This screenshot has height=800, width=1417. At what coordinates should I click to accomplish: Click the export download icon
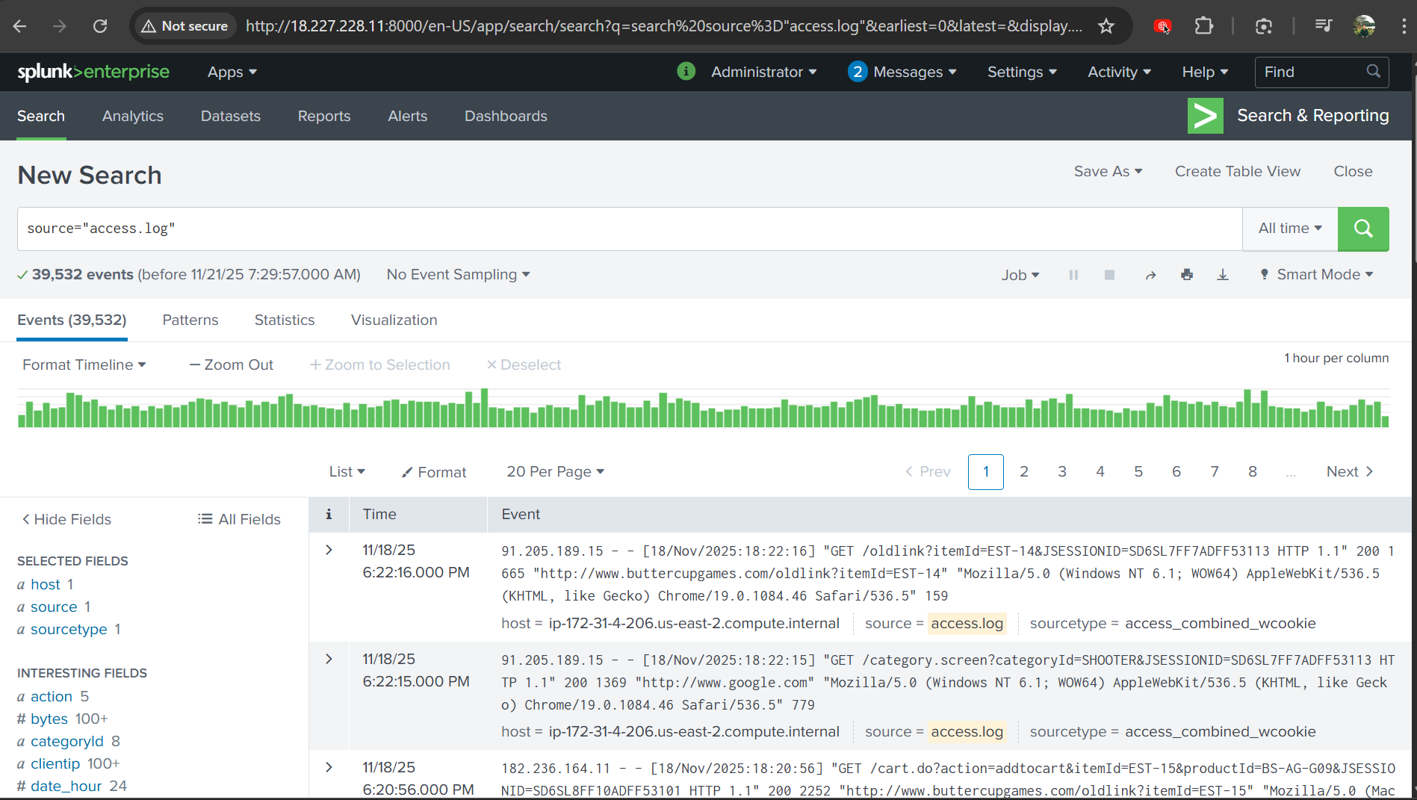[1223, 275]
